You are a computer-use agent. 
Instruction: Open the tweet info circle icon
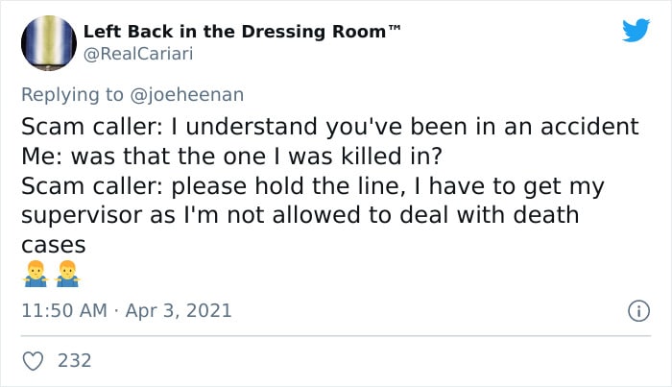tap(639, 311)
